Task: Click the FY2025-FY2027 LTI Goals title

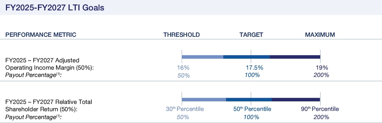Action: coord(55,8)
